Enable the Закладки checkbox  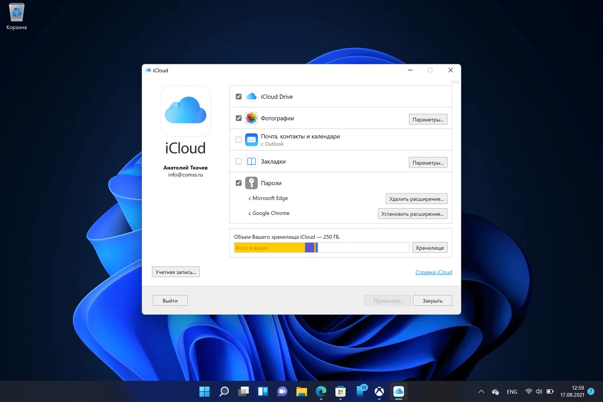pyautogui.click(x=239, y=162)
